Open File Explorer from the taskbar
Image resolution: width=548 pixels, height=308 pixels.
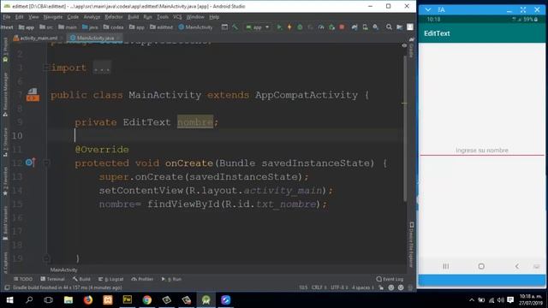tap(68, 300)
